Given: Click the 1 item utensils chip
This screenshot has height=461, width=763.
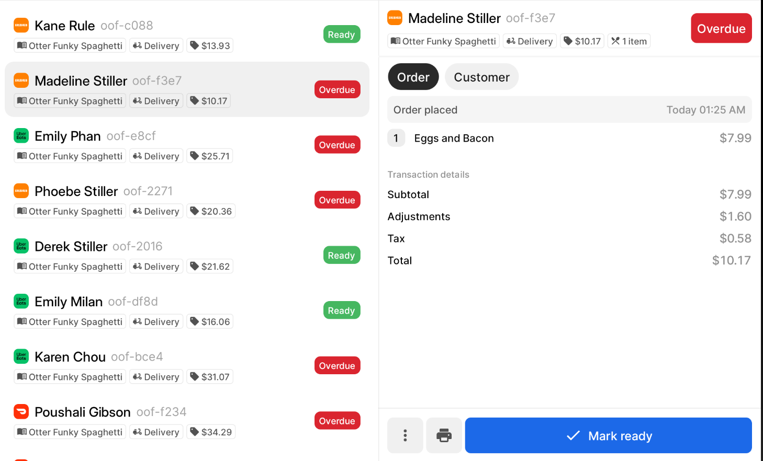Looking at the screenshot, I should 629,41.
